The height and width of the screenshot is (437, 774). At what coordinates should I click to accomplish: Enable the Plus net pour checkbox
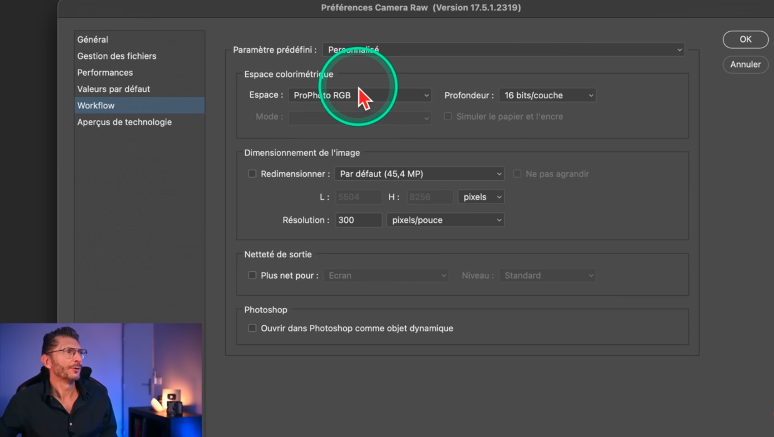tap(252, 275)
